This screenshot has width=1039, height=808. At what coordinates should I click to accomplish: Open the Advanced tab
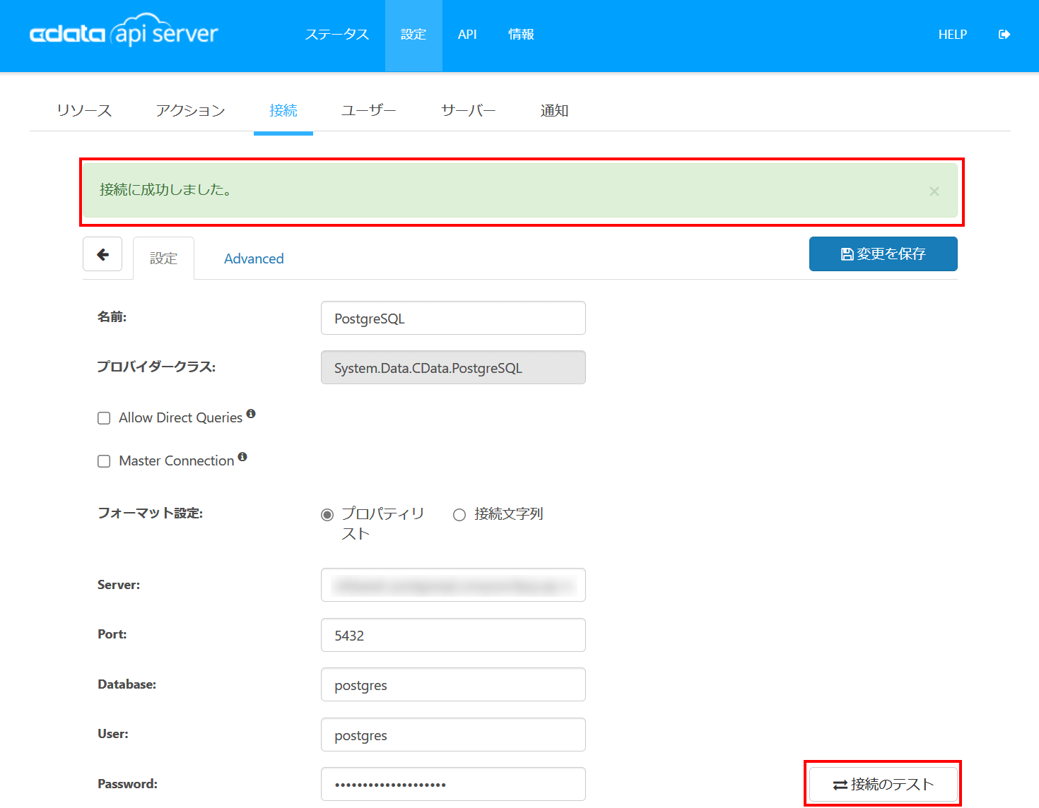click(254, 259)
